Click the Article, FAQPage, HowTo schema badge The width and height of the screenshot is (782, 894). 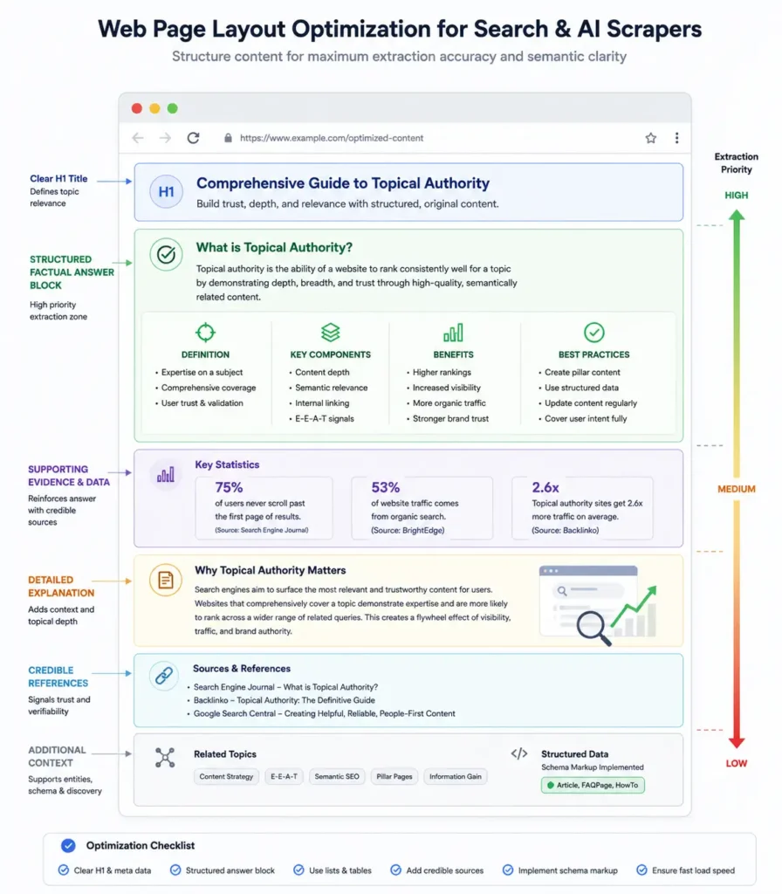click(x=593, y=785)
